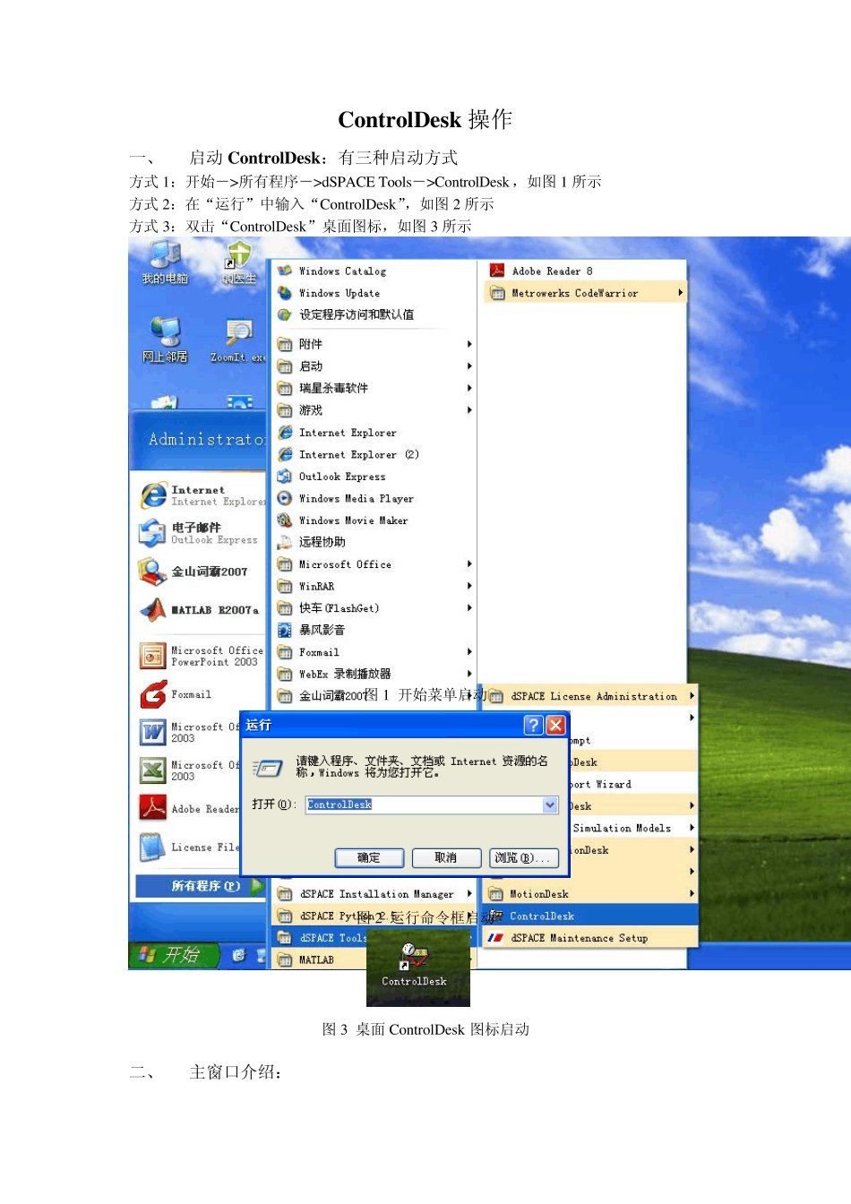This screenshot has width=851, height=1204.
Task: Open Adobe Reader in Start menu list
Action: click(x=189, y=809)
